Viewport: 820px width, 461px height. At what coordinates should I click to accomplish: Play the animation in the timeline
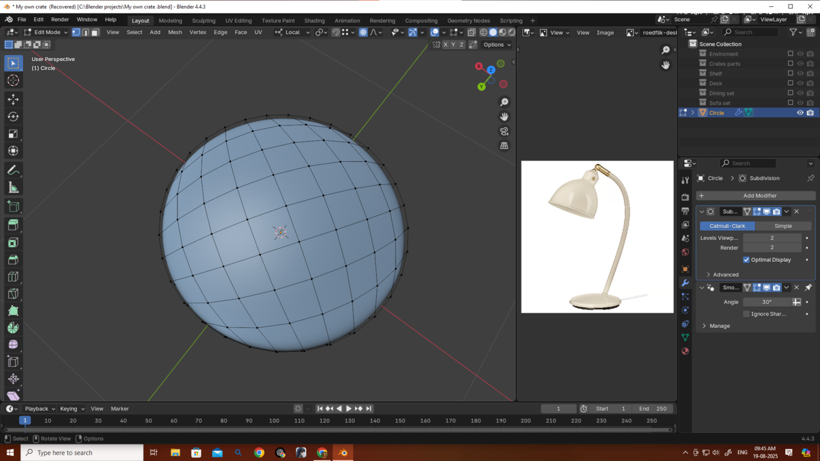pos(348,408)
